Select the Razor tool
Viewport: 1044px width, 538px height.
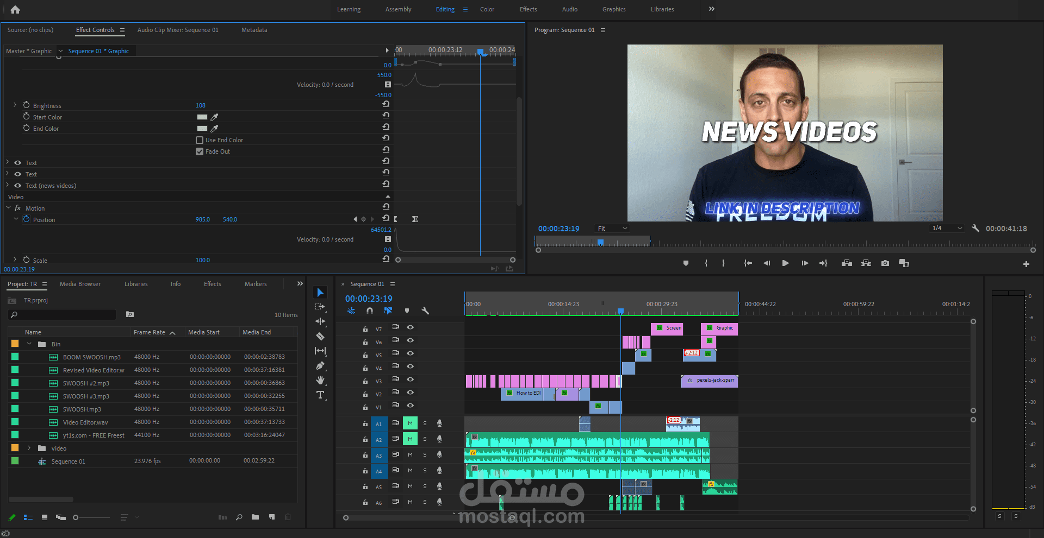(320, 336)
